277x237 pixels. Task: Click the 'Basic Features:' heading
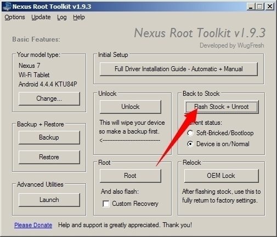click(x=36, y=39)
